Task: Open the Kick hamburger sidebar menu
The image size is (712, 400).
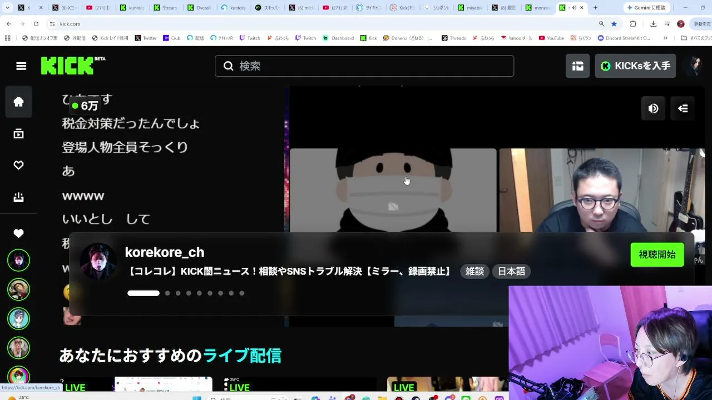Action: [x=21, y=66]
